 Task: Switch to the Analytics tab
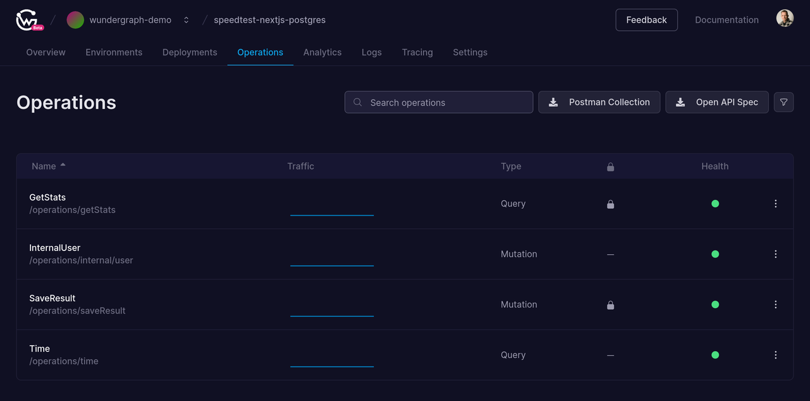pyautogui.click(x=322, y=52)
